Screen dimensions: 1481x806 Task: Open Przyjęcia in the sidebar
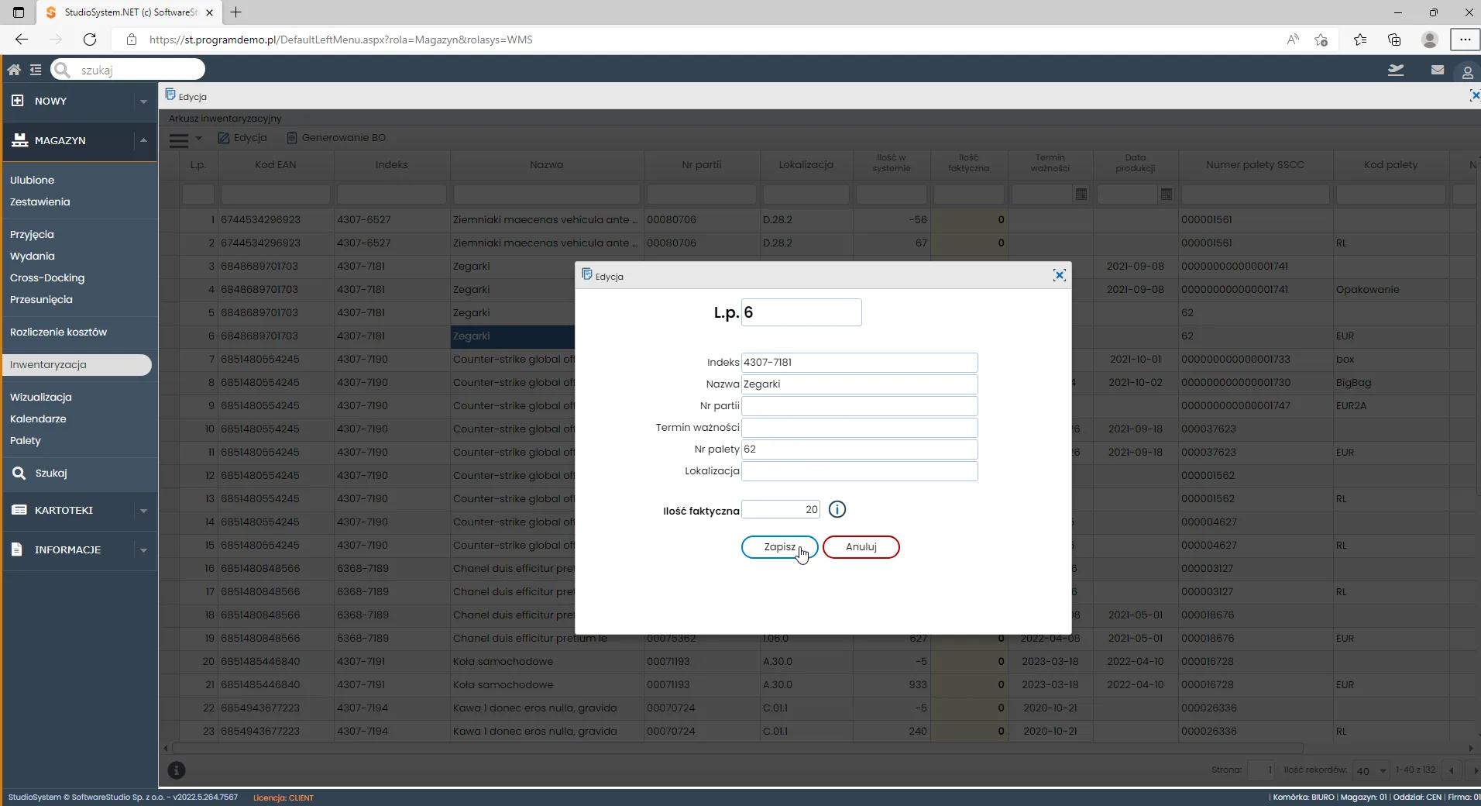tap(32, 234)
